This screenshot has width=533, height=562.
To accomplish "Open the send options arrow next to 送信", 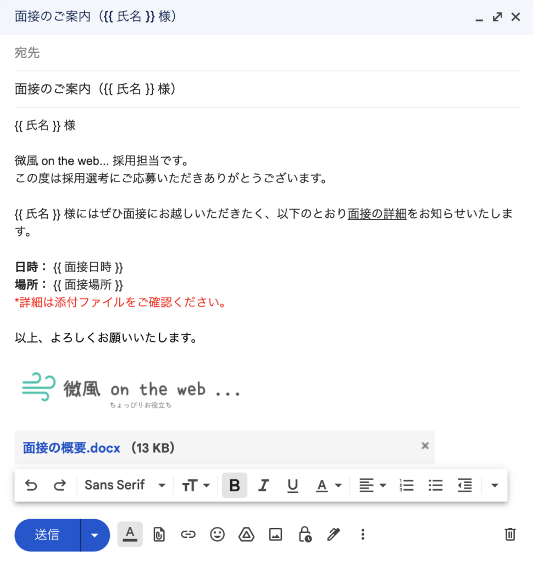I will (93, 534).
